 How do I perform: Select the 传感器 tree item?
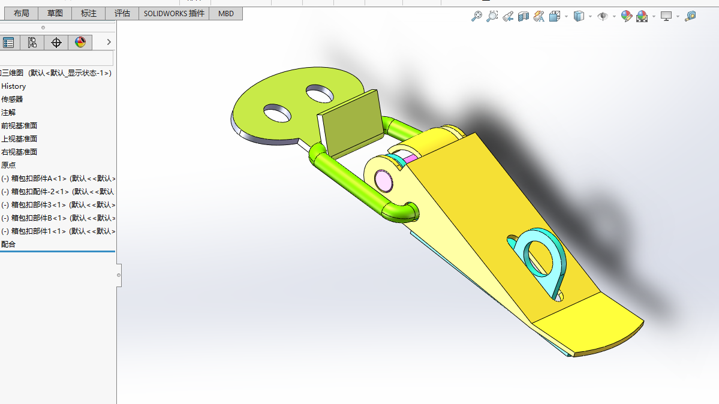click(x=12, y=99)
